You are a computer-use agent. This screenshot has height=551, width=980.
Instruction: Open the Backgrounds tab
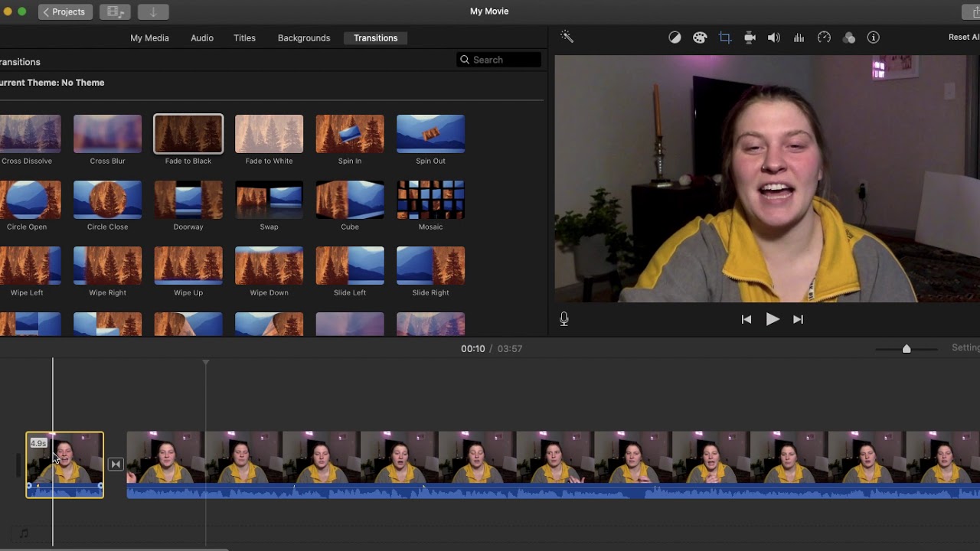[x=304, y=37]
